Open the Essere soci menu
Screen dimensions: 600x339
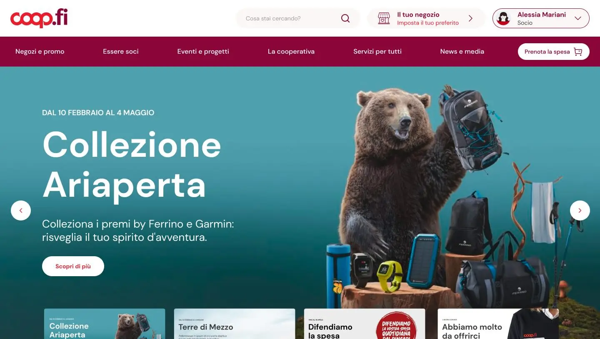[x=121, y=52]
